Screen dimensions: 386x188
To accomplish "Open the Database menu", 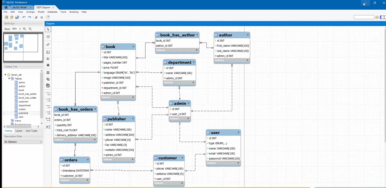I will point(52,12).
